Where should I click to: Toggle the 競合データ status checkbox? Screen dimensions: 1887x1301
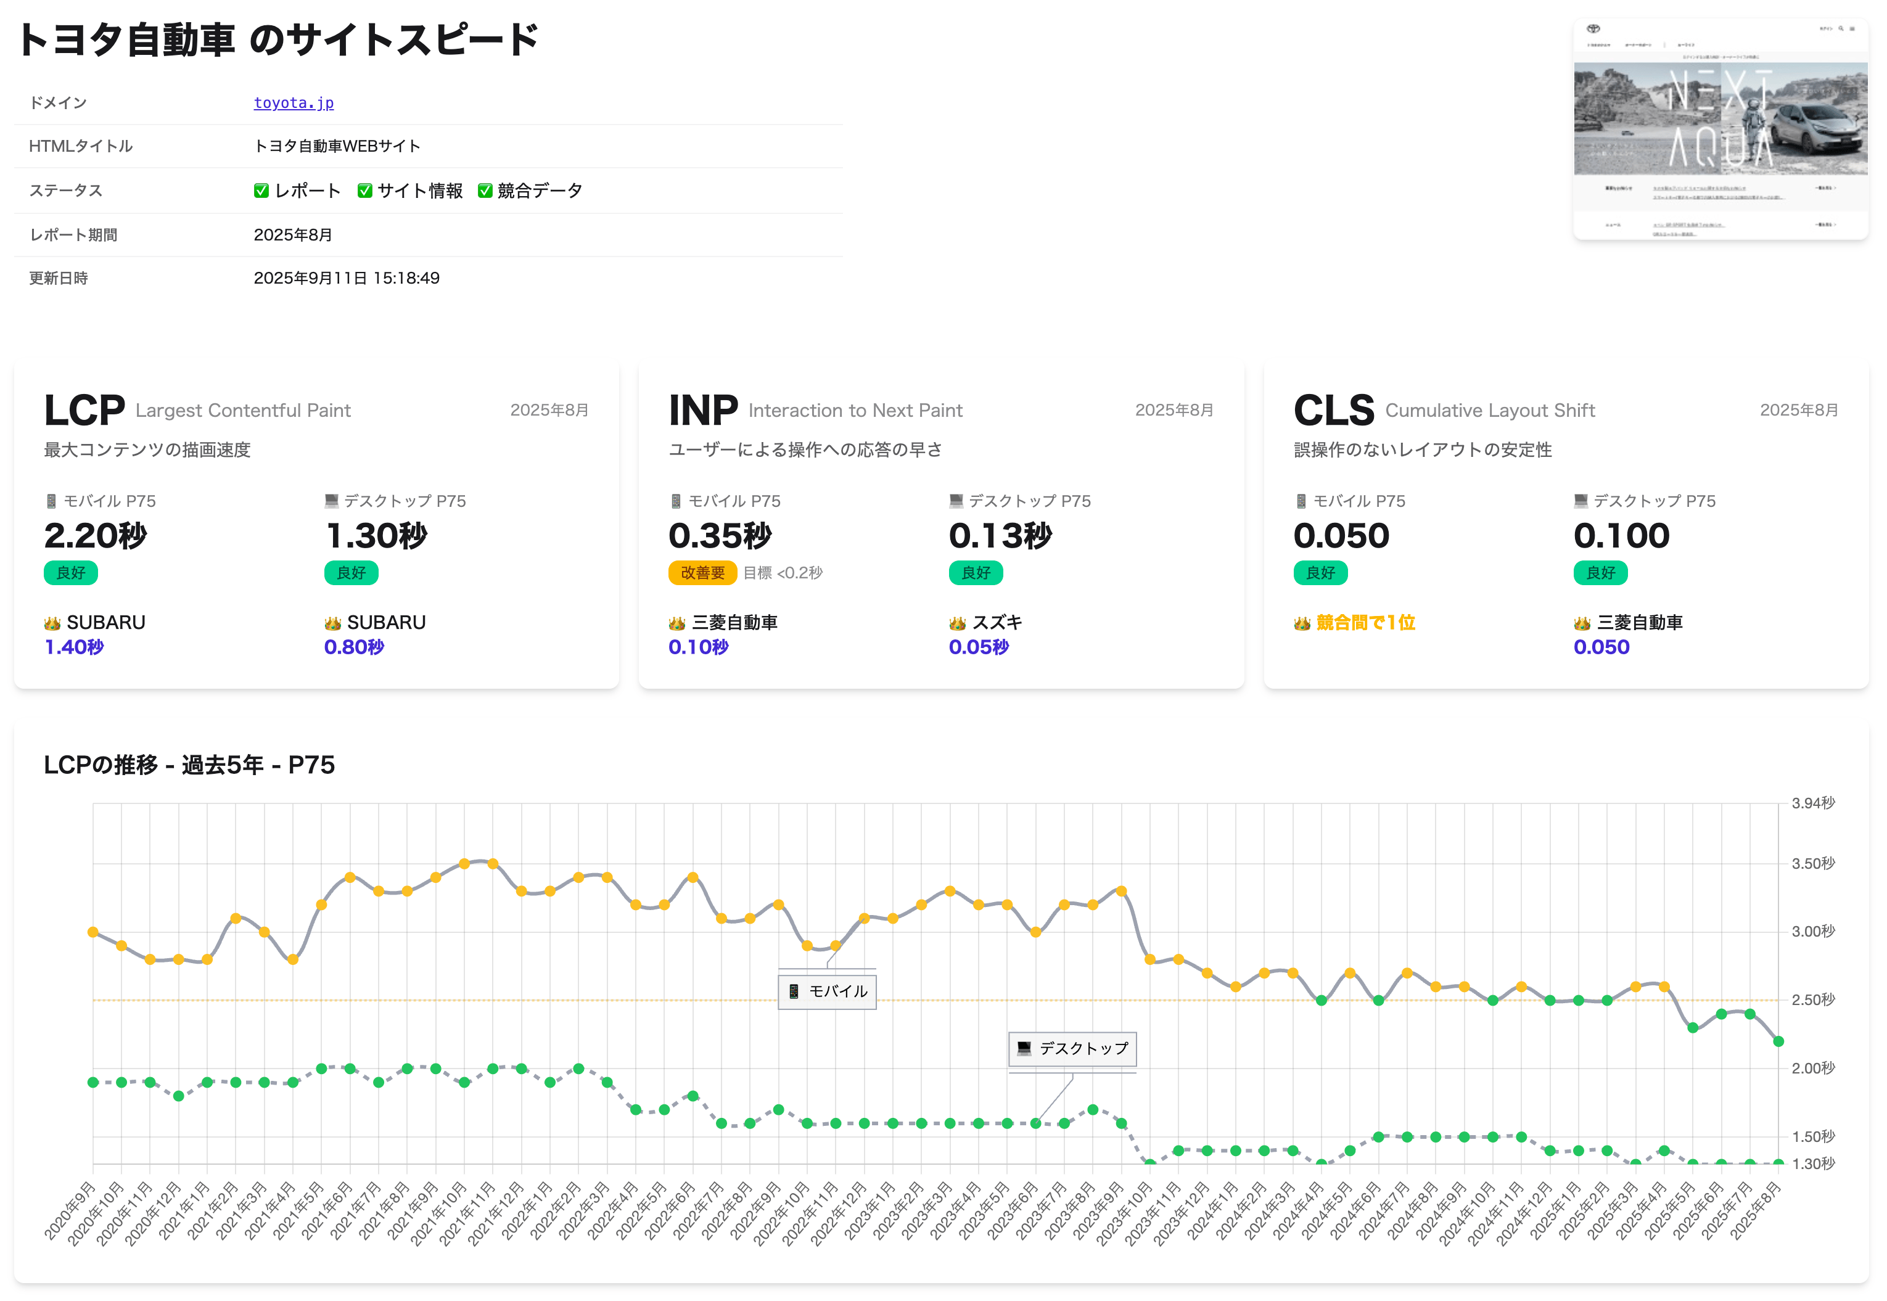coord(485,190)
